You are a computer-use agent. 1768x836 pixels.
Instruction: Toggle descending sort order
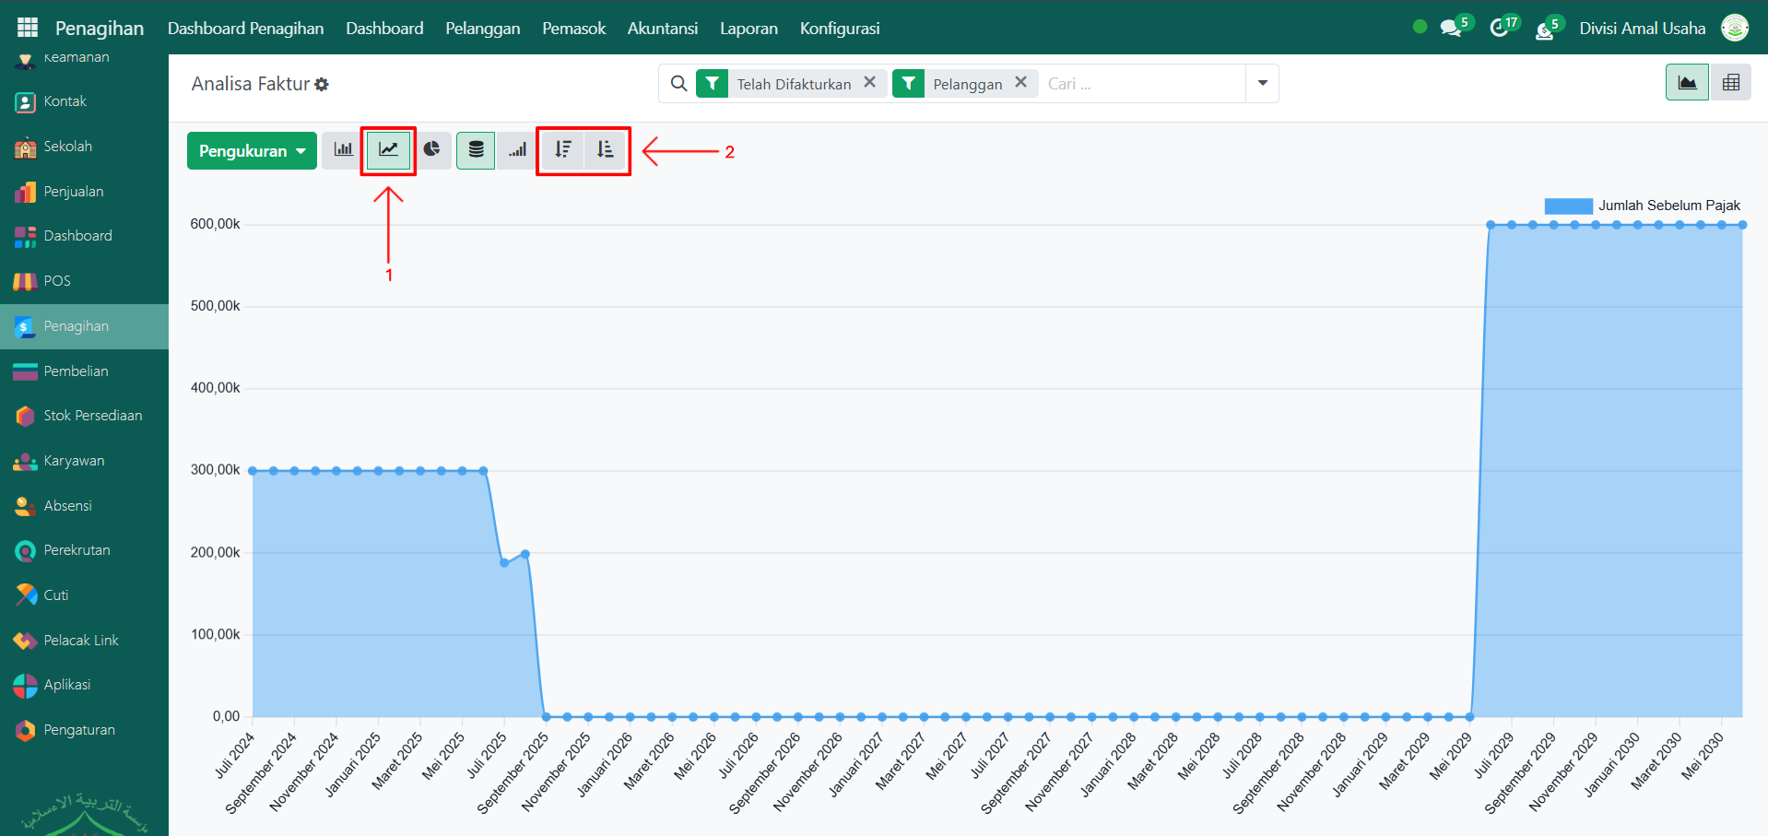[x=563, y=150]
